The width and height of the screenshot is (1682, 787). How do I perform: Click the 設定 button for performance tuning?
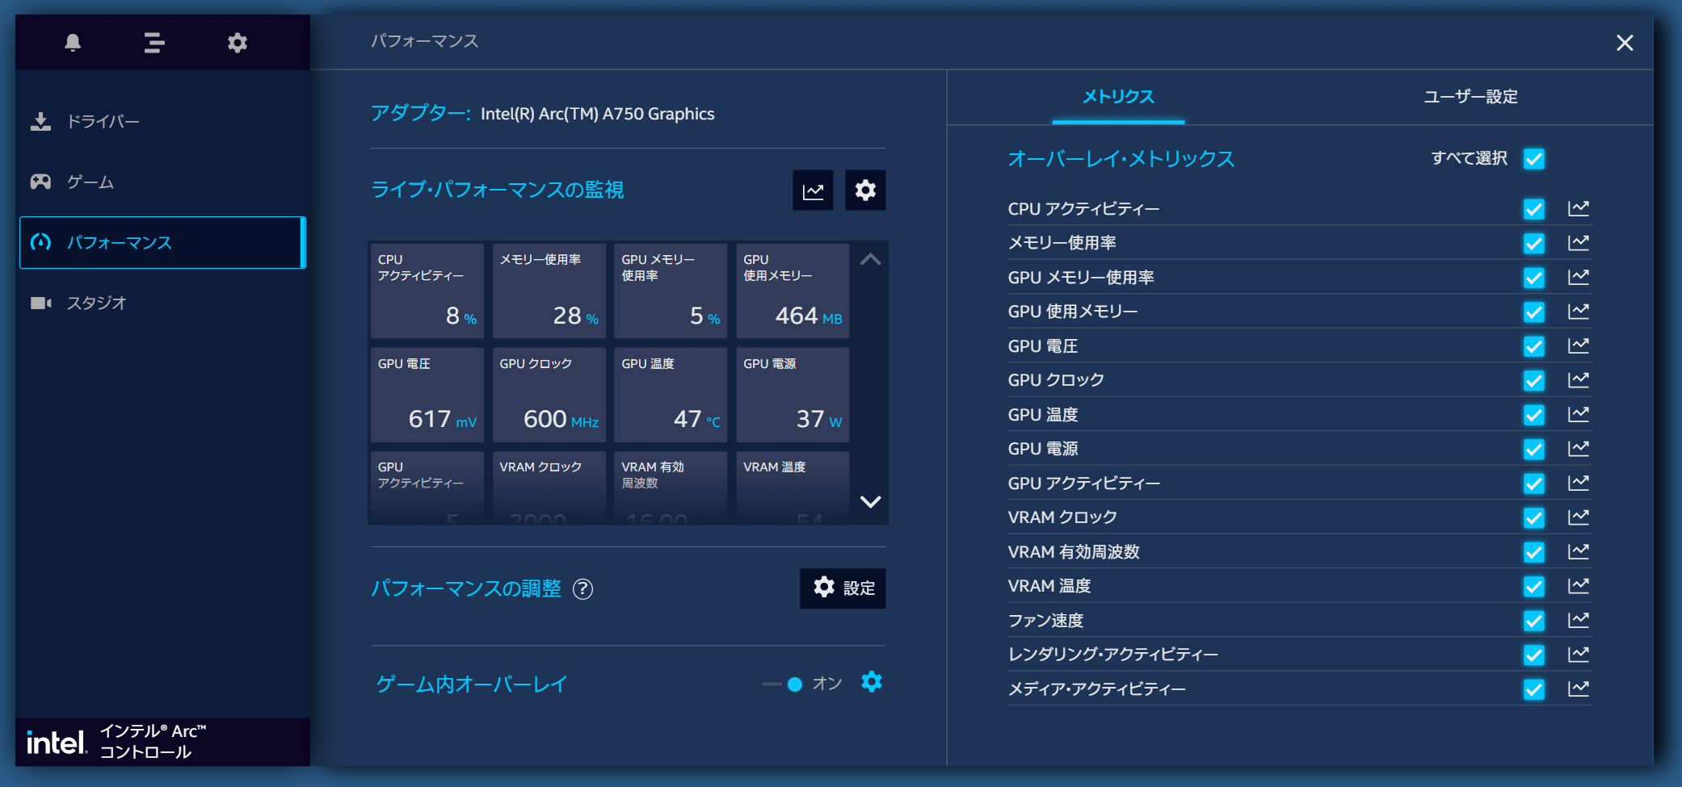tap(843, 588)
